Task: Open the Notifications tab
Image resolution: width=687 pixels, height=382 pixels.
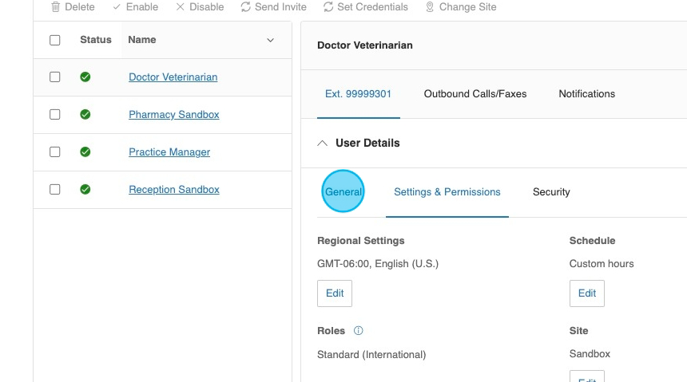Action: [x=586, y=94]
